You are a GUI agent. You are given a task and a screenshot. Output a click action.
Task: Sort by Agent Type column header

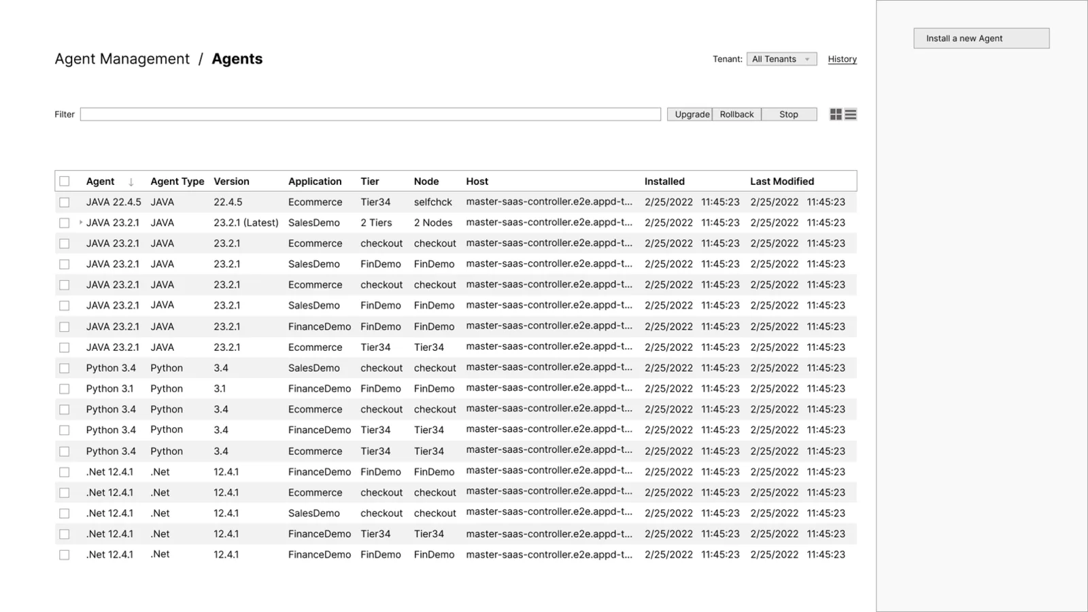point(177,182)
